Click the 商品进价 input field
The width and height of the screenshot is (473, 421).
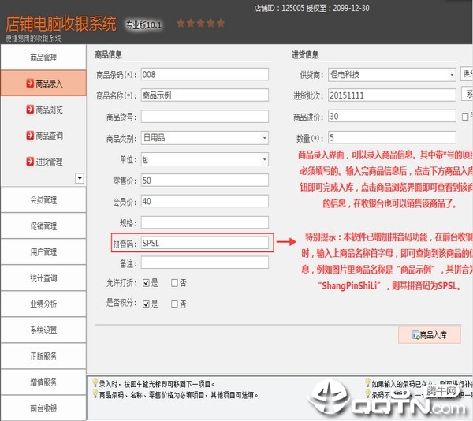tap(392, 116)
